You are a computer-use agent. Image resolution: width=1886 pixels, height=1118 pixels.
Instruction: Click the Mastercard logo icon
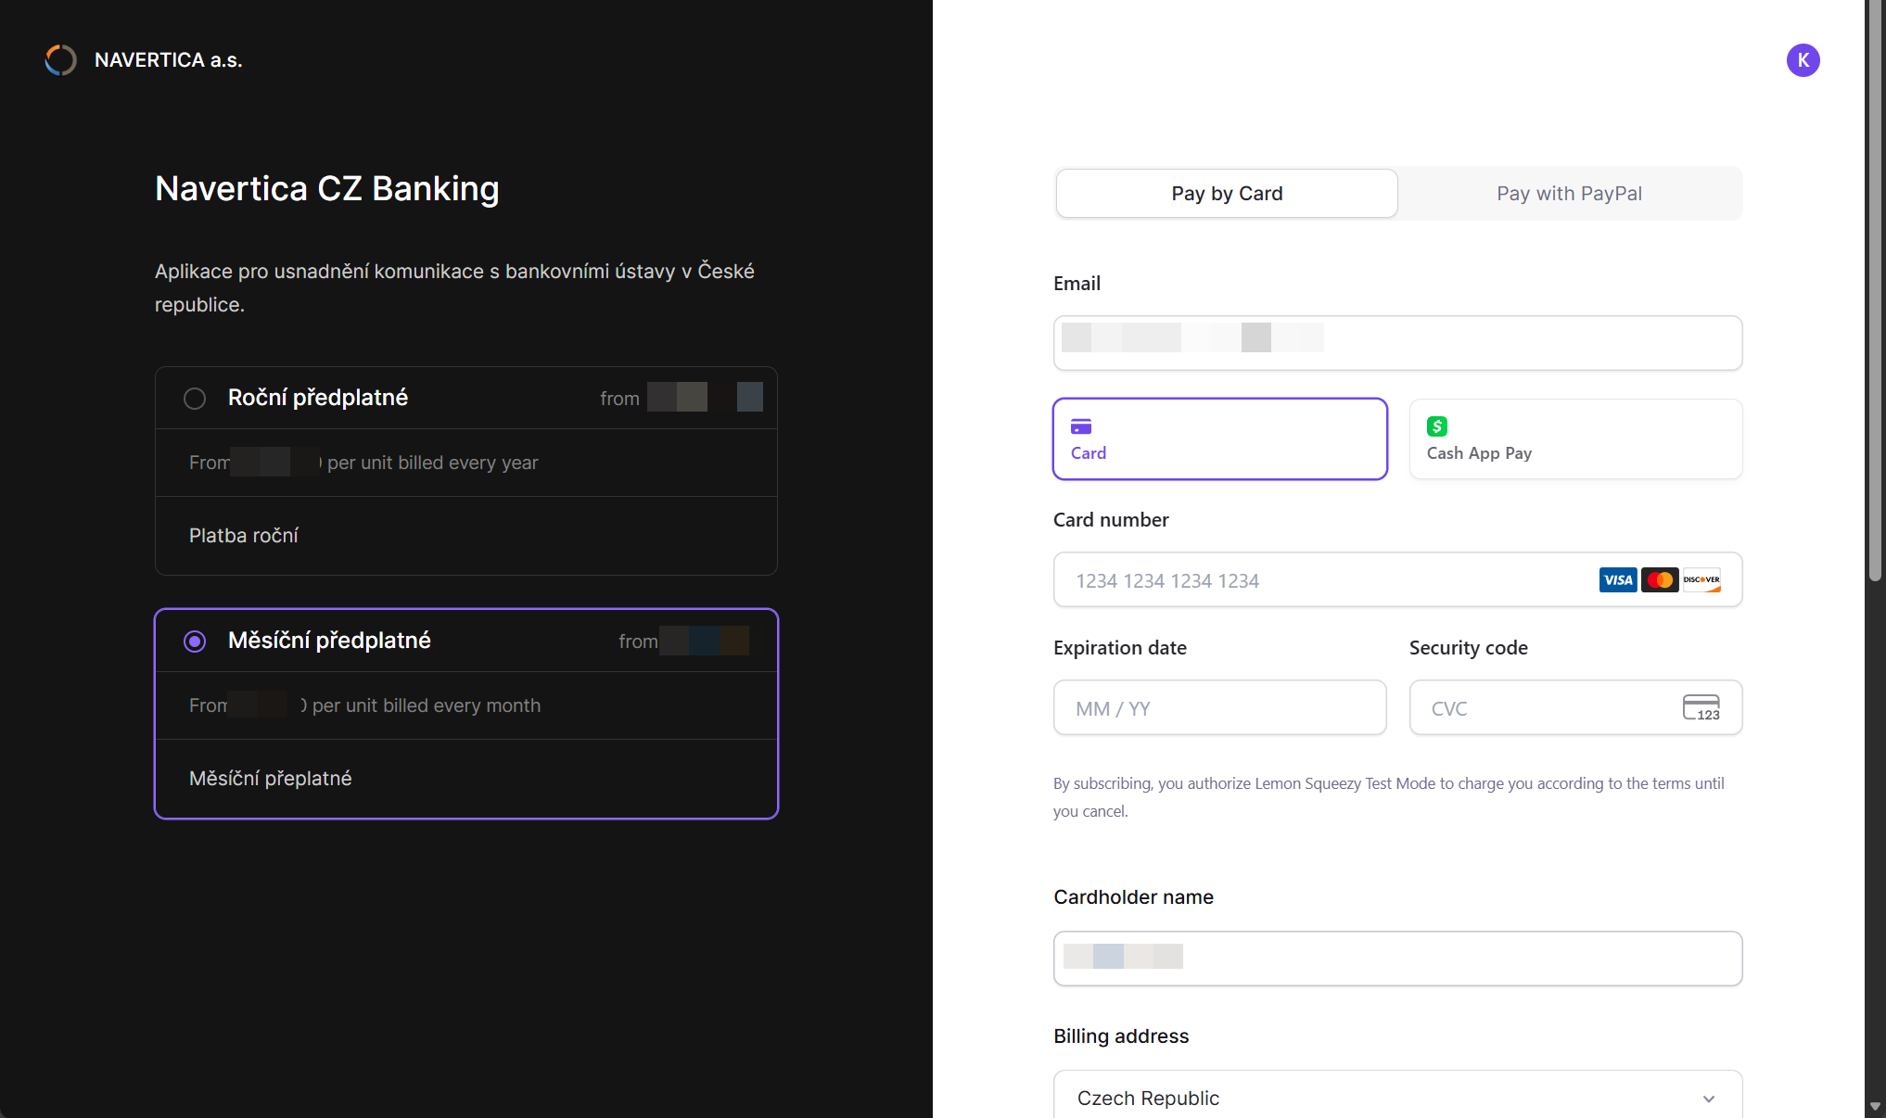point(1660,580)
